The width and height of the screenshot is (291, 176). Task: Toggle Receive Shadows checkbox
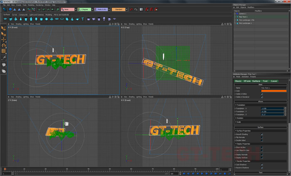pyautogui.click(x=262, y=168)
